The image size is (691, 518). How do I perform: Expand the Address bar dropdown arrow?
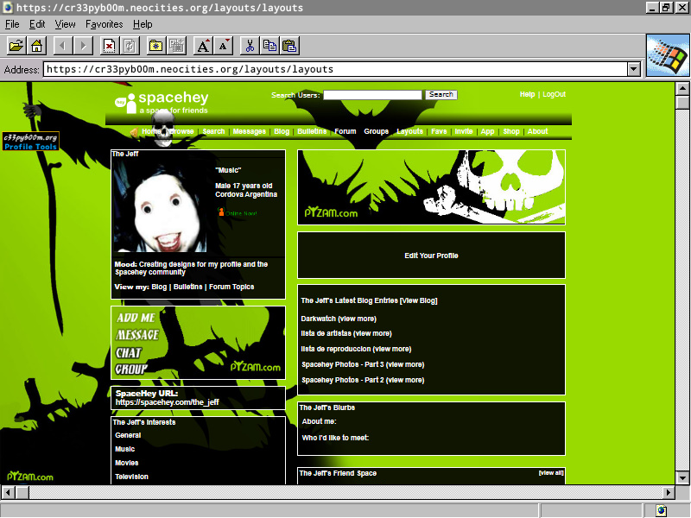[633, 69]
